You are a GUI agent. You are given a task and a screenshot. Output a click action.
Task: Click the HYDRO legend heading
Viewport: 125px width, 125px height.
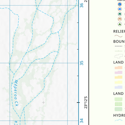point(119,115)
